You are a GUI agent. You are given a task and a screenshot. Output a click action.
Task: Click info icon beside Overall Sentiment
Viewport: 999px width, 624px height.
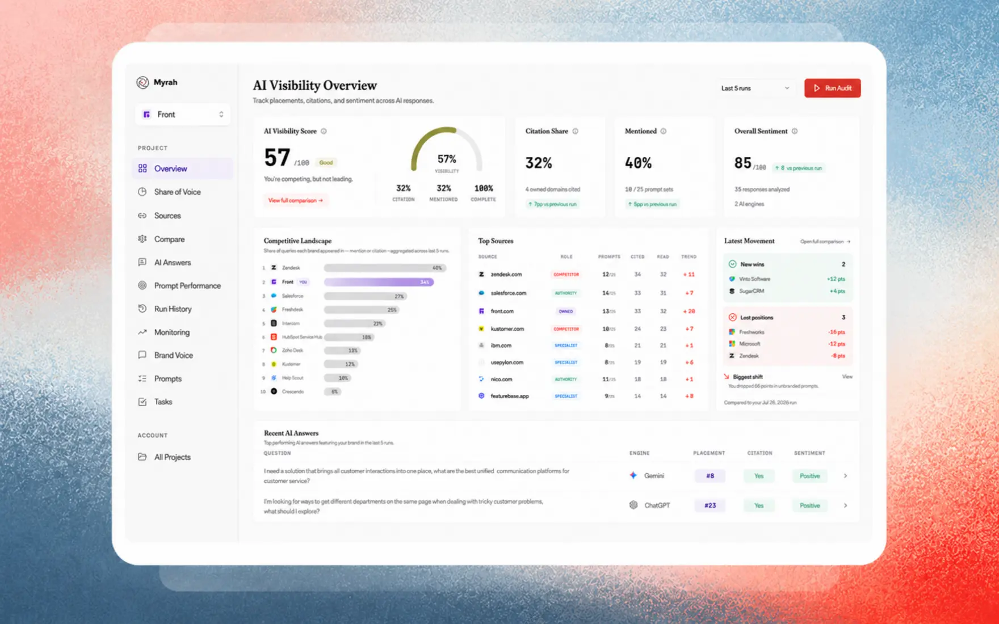click(795, 131)
